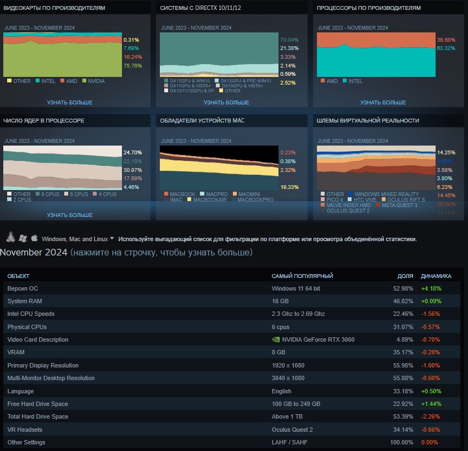
Task: Click the Apple logo platform icon
Action: [x=34, y=238]
